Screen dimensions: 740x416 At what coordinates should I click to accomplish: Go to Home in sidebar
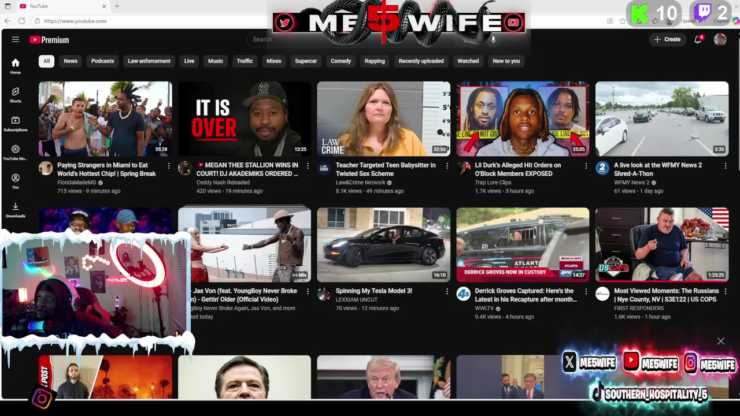coord(16,66)
